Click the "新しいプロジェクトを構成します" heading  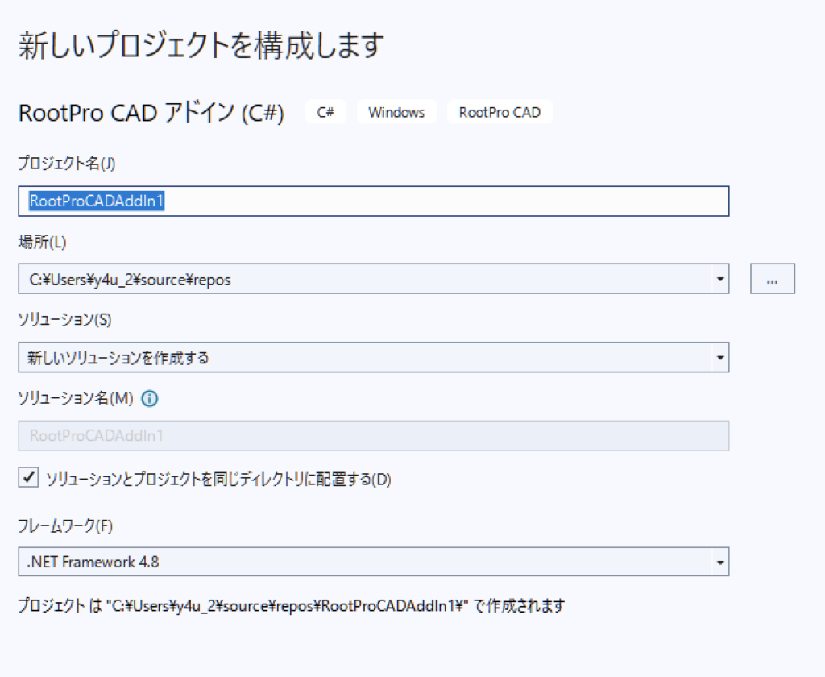[201, 45]
